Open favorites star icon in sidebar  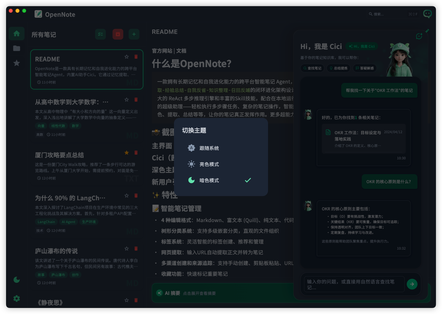[16, 63]
